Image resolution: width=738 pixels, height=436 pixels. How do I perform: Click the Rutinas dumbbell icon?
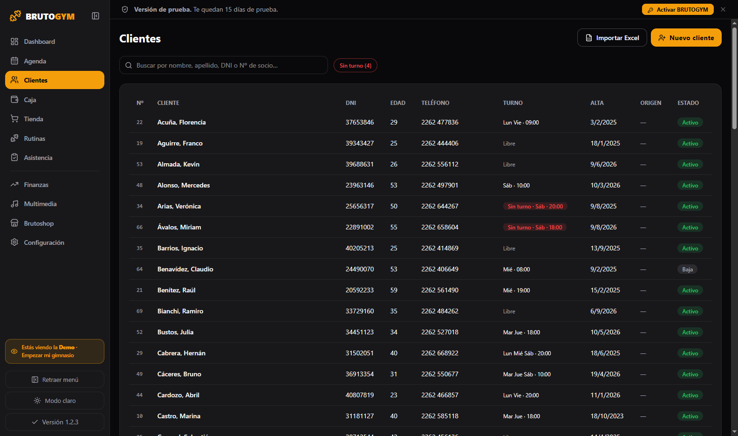point(14,138)
